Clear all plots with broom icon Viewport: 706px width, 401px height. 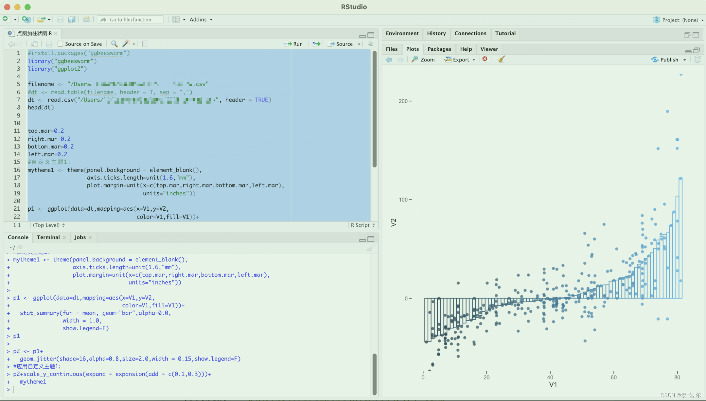501,60
